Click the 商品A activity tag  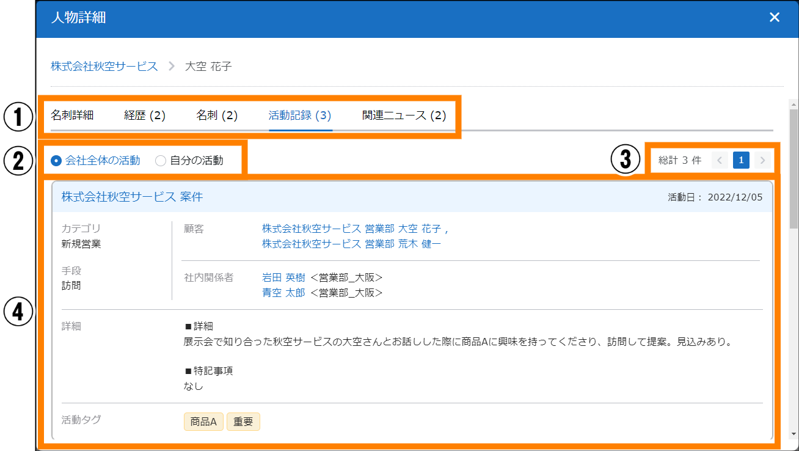coord(203,422)
